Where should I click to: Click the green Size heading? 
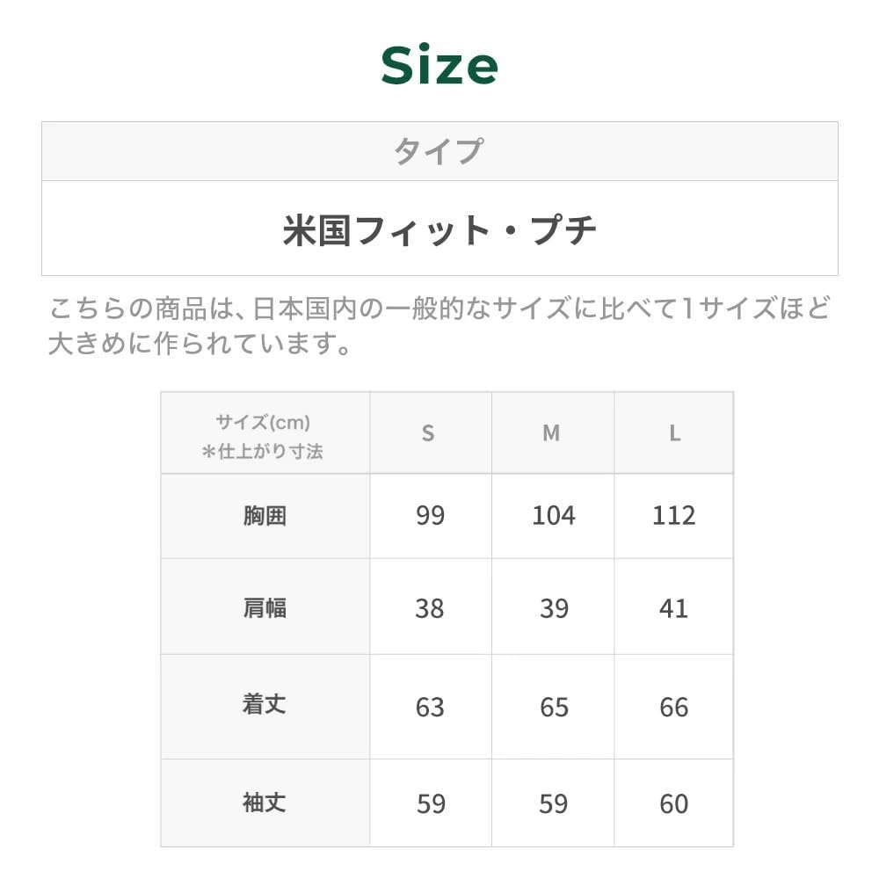tap(439, 66)
